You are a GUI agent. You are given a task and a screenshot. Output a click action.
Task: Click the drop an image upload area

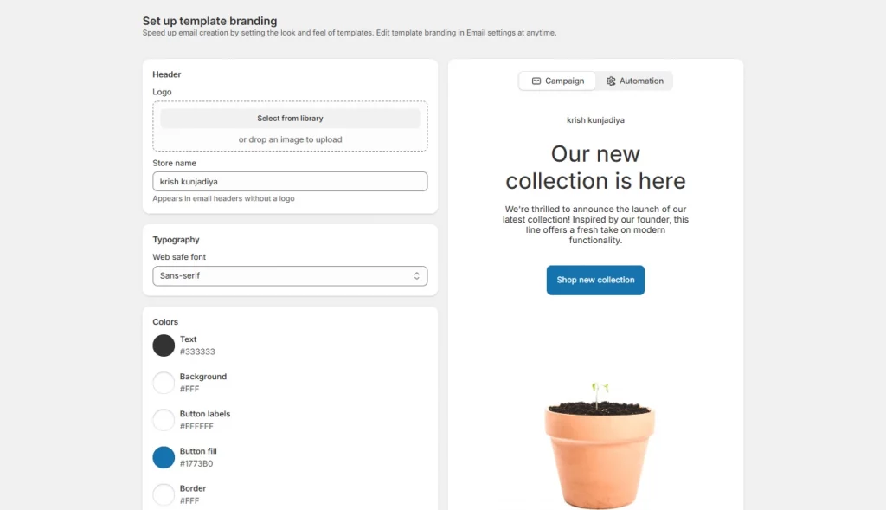290,139
